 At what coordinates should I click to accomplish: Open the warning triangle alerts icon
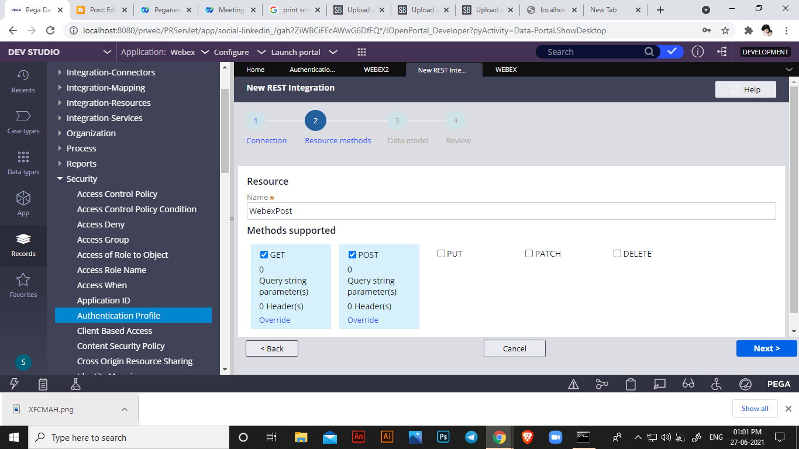coord(574,384)
